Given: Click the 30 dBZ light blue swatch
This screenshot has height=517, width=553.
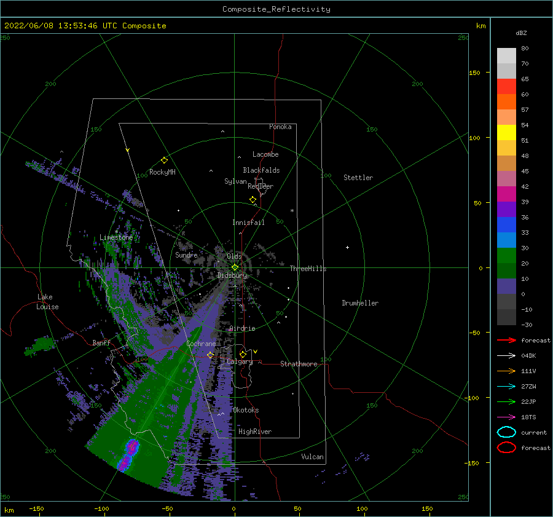Looking at the screenshot, I should 506,240.
